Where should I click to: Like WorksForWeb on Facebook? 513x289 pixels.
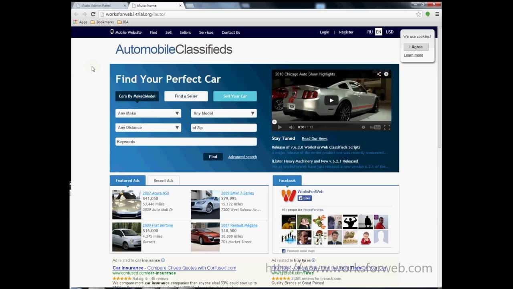pos(305,198)
